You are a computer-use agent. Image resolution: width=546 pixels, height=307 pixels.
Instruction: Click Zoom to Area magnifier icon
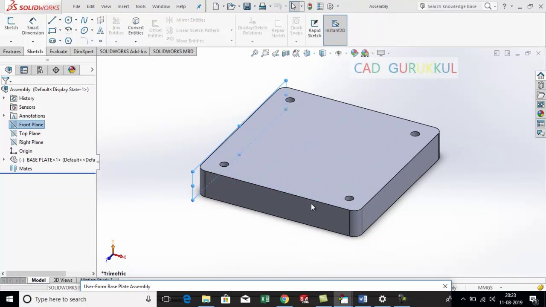[x=265, y=53]
